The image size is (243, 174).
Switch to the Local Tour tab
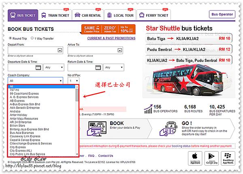coord(120,15)
